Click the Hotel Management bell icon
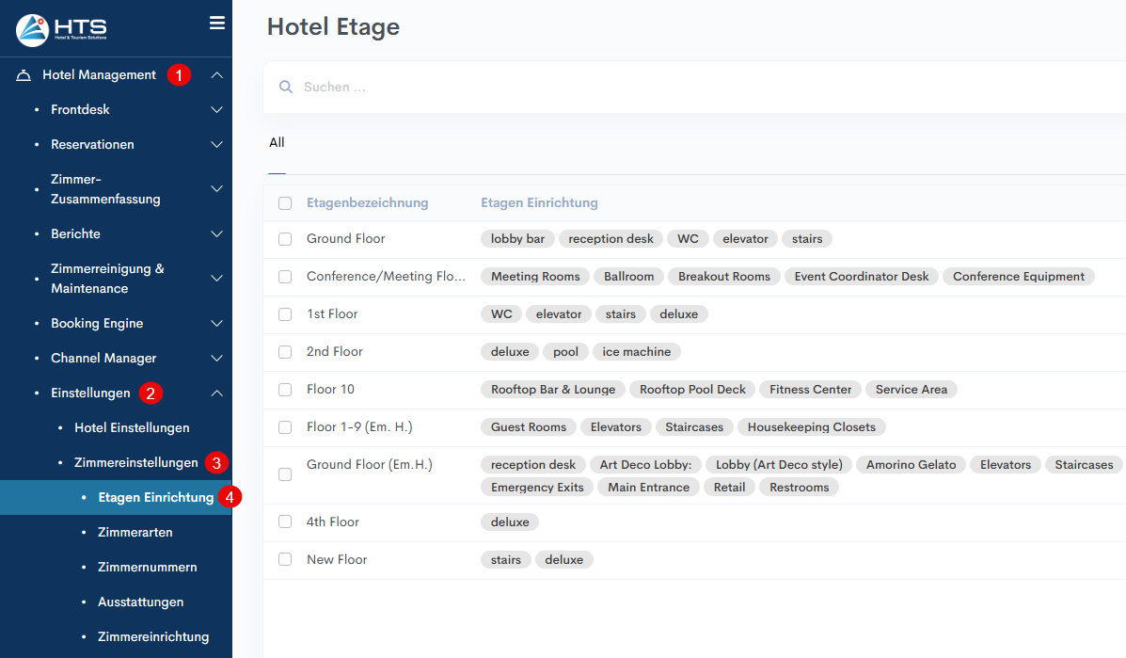The height and width of the screenshot is (658, 1126). point(24,75)
